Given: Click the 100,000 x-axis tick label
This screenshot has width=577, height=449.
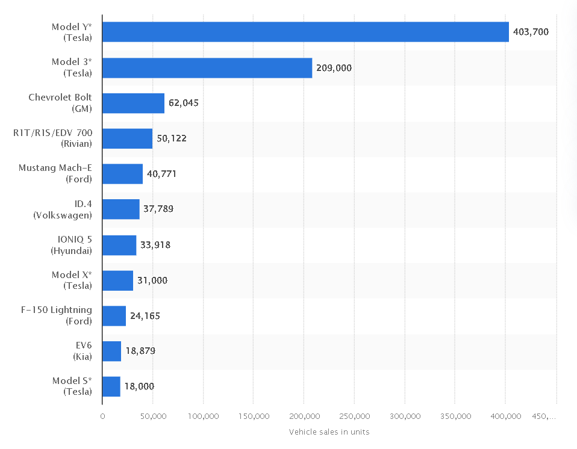Looking at the screenshot, I should [x=204, y=416].
